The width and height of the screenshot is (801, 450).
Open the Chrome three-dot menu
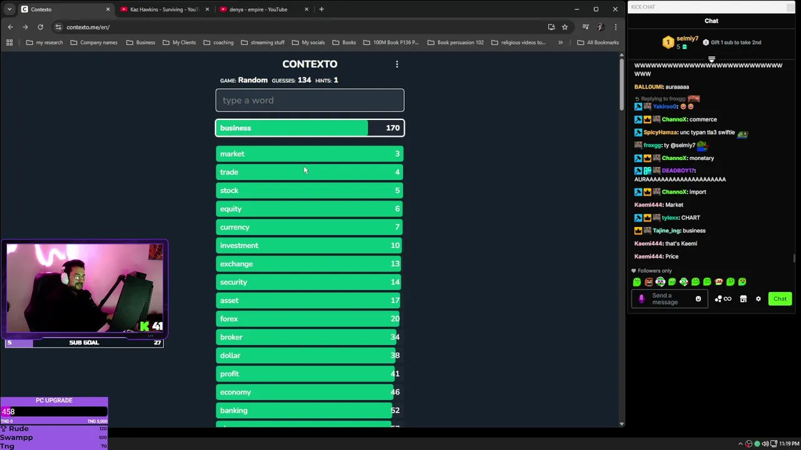[x=616, y=27]
